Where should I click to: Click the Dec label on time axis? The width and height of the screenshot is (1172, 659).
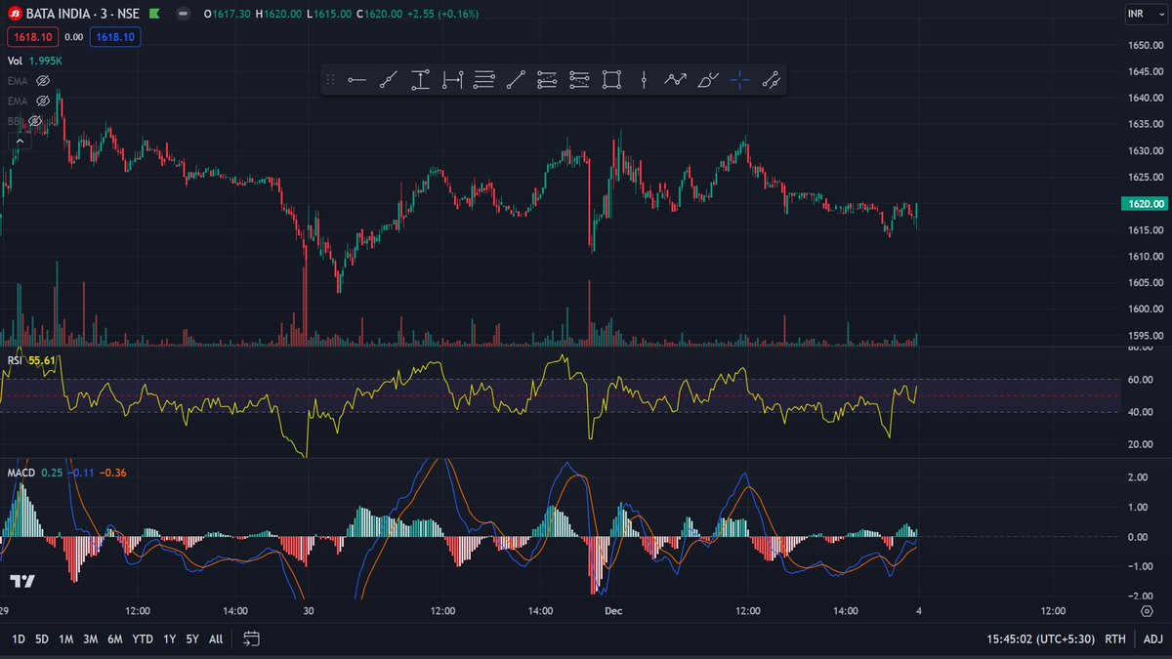coord(613,611)
